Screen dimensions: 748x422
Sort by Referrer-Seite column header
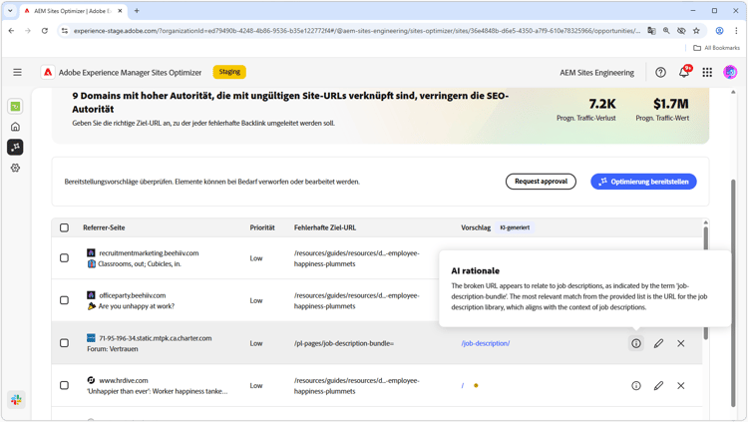click(104, 227)
